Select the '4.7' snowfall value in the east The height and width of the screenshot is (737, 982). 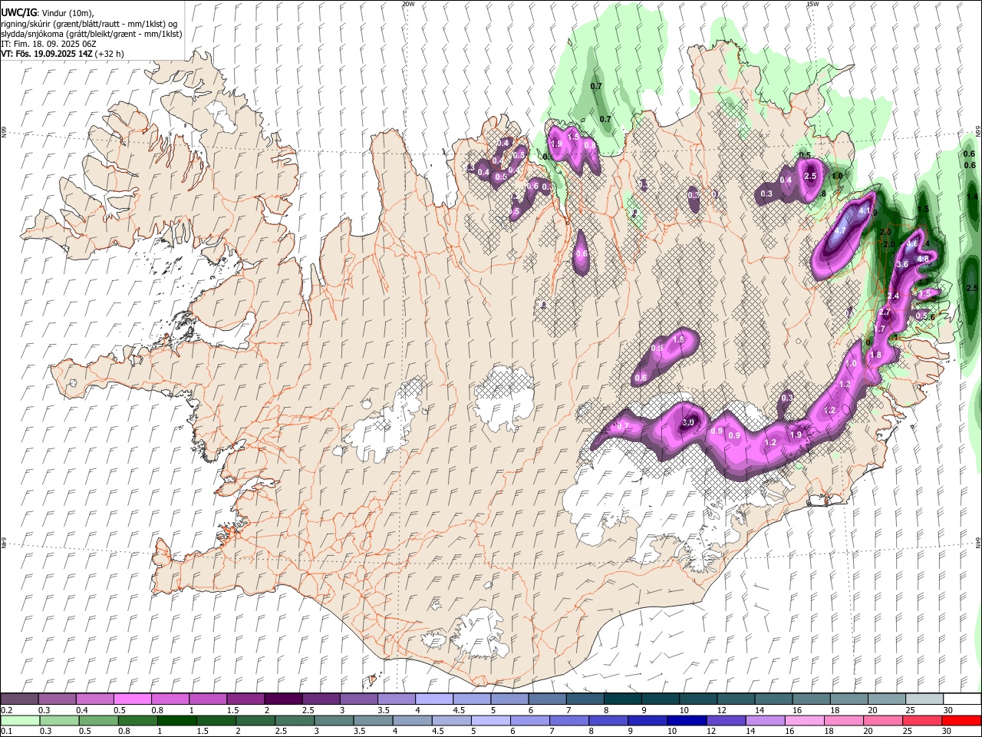(x=840, y=230)
